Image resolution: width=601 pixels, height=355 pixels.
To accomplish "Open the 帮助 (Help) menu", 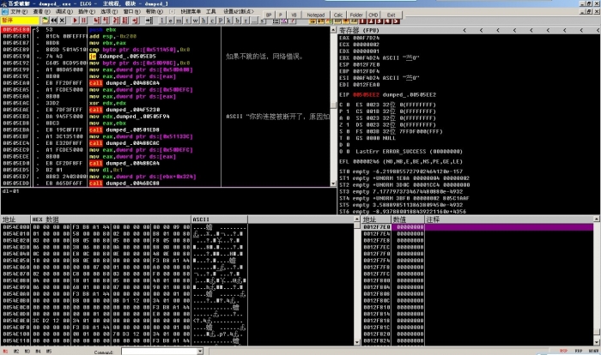I will 154,11.
